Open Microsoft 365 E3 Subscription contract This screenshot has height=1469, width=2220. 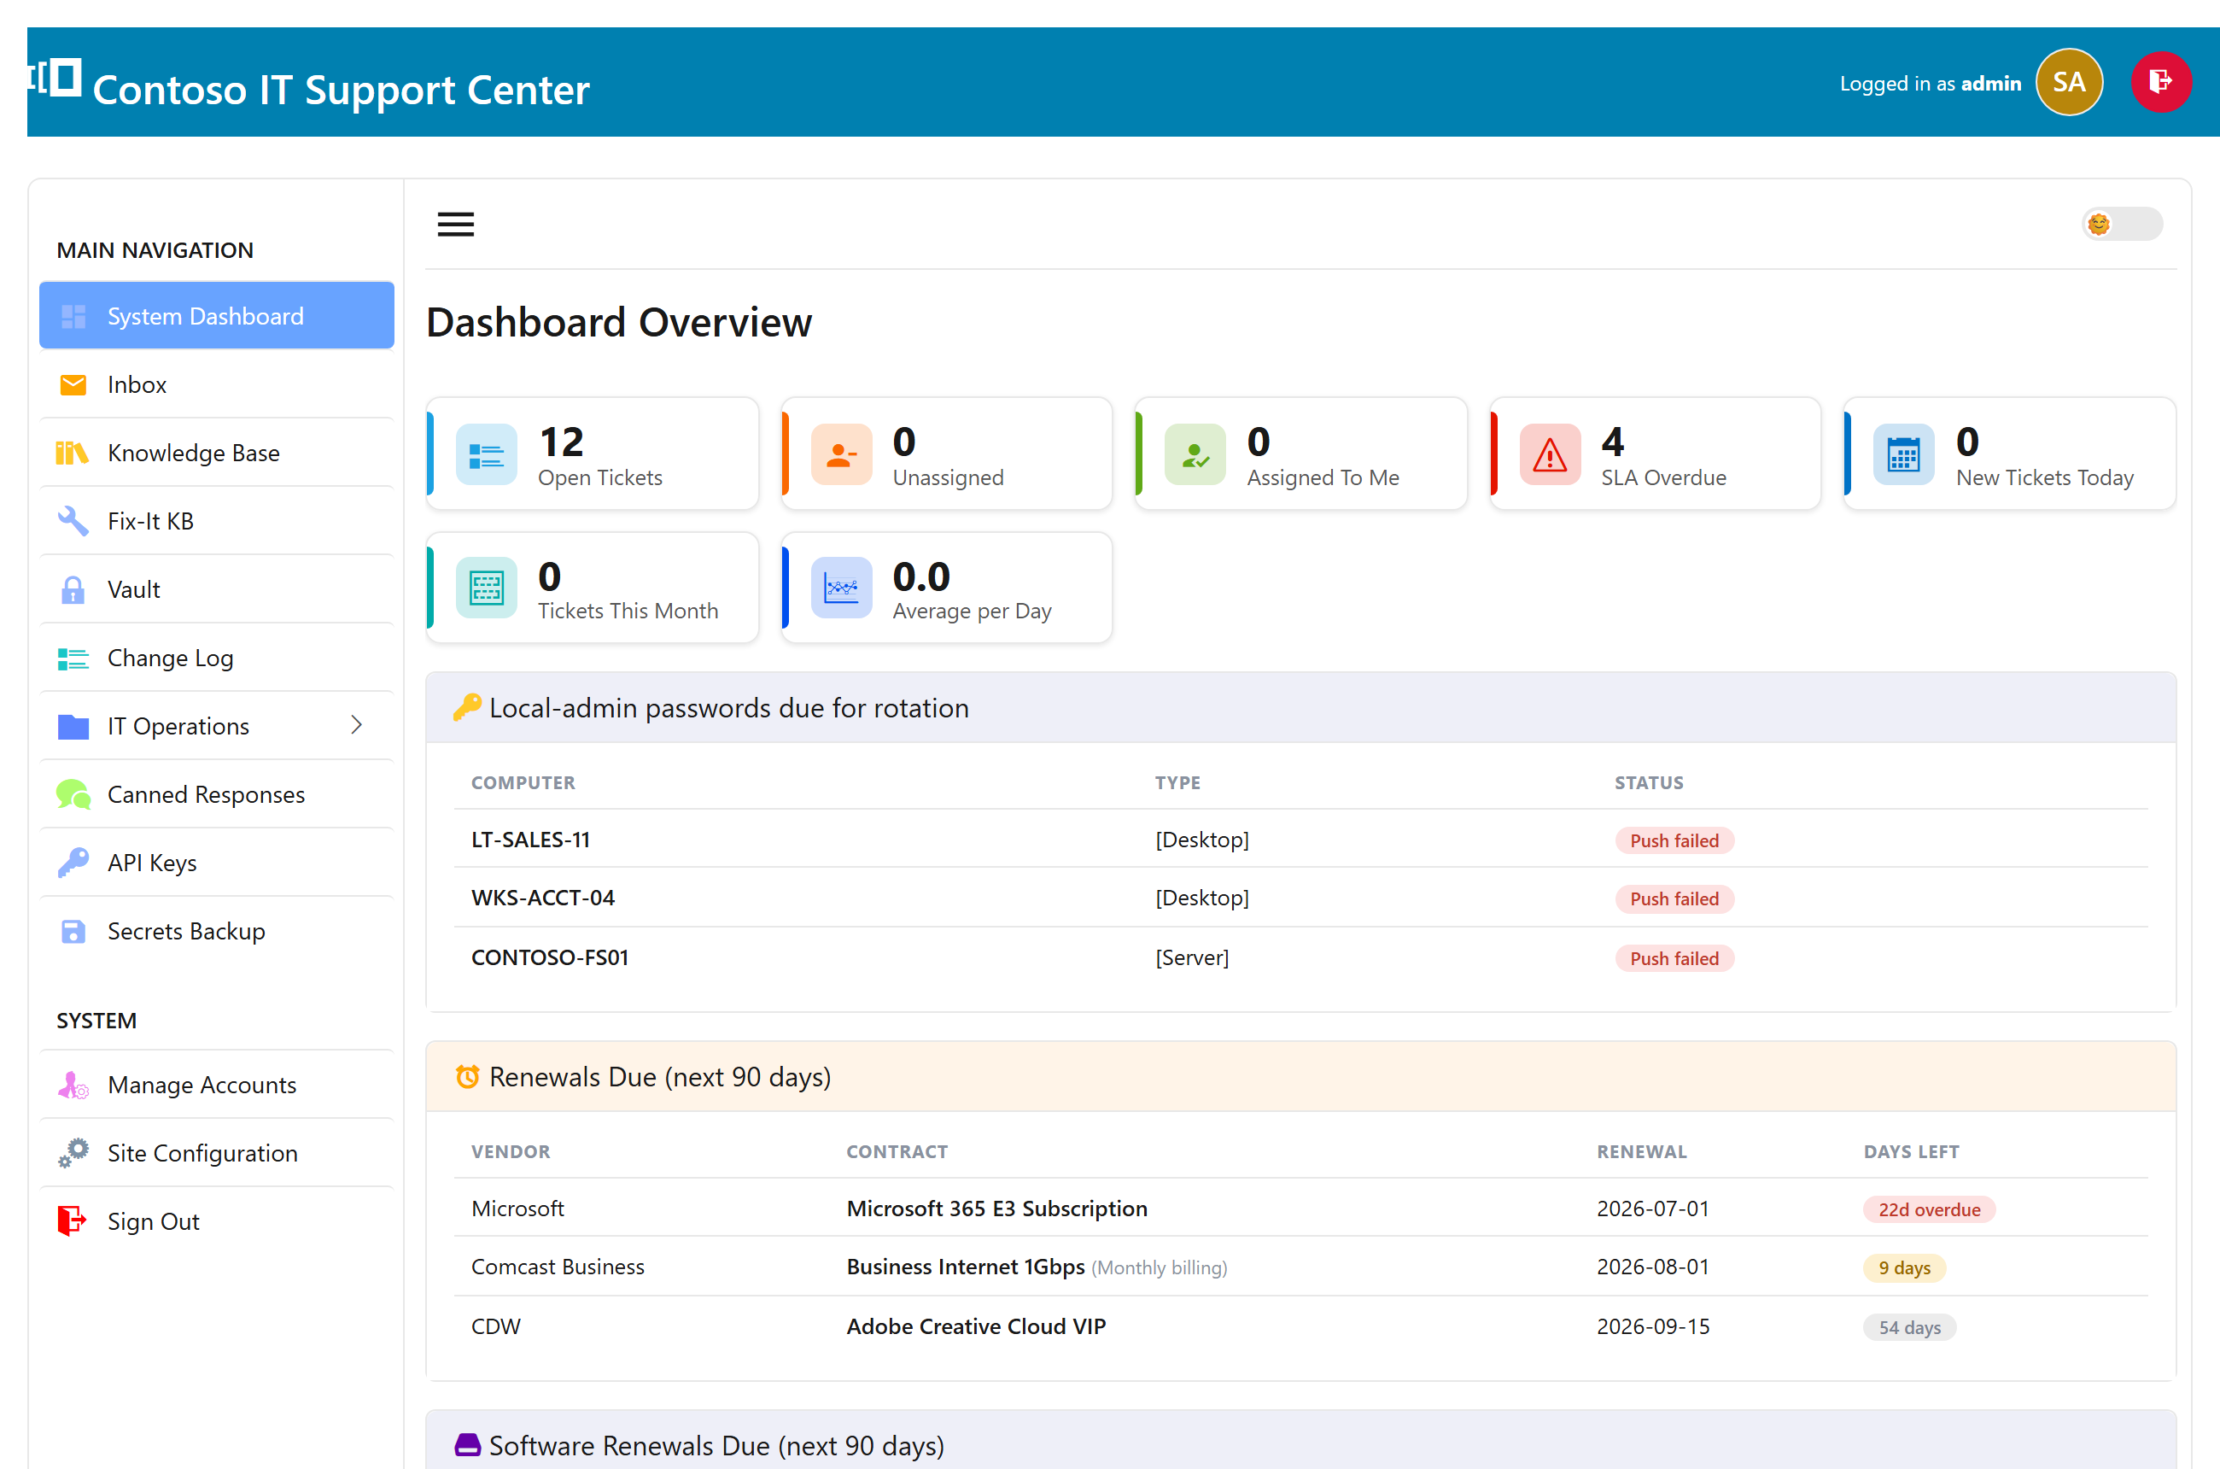click(996, 1209)
